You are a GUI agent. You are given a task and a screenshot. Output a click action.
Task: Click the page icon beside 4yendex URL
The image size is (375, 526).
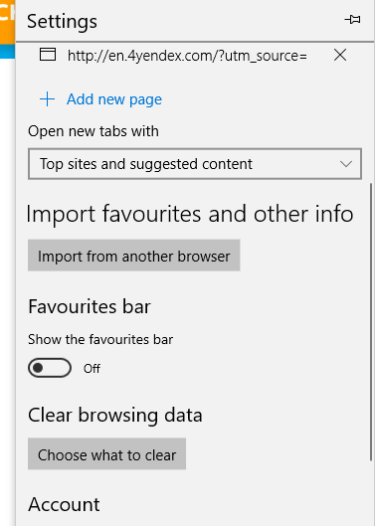[48, 55]
